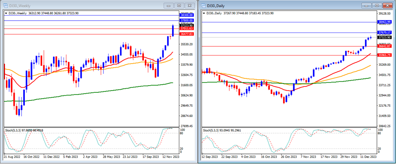Click the 28 May 2023 date label
396x164 pixels.
point(112,157)
